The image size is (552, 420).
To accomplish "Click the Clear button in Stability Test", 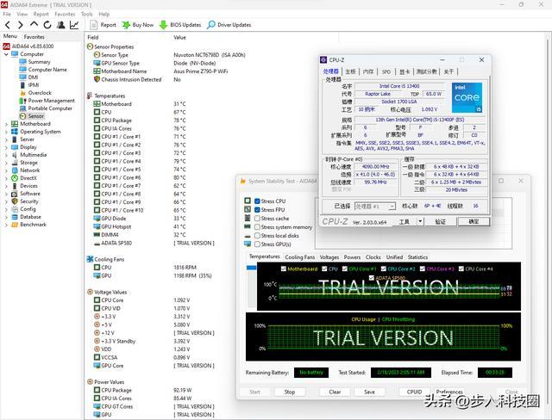I will (x=335, y=392).
